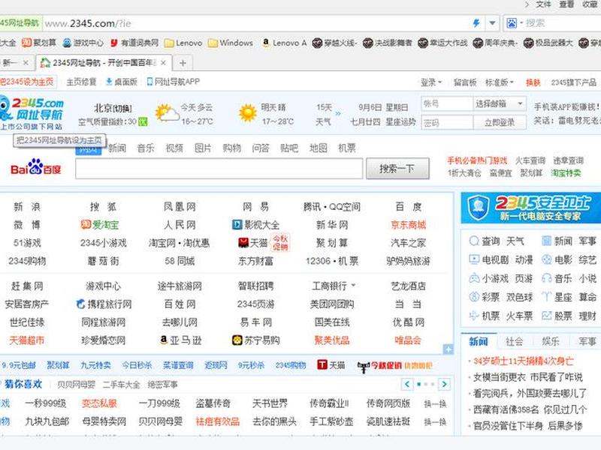The image size is (601, 450).
Task: Go to previous page in 猜你喜欢
Action: tap(407, 384)
